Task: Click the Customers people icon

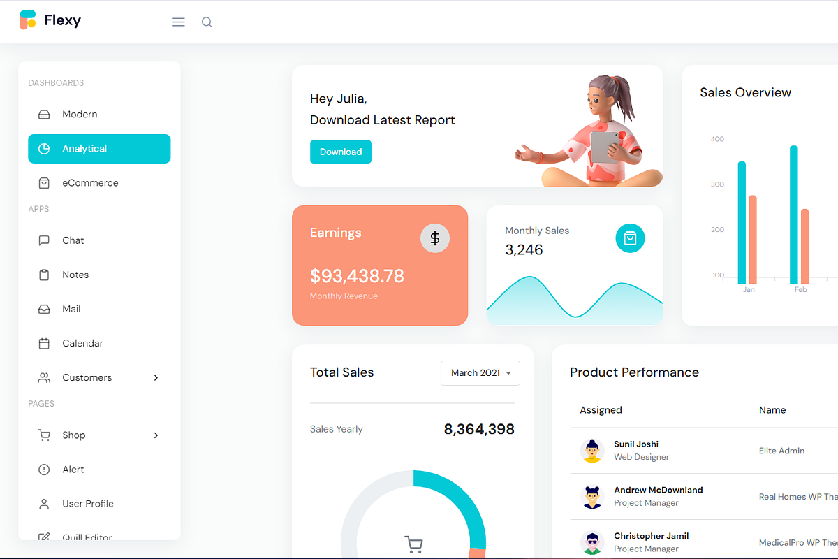Action: click(x=44, y=377)
